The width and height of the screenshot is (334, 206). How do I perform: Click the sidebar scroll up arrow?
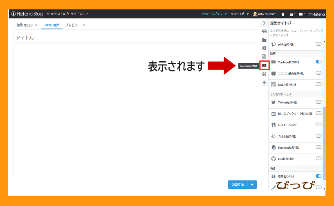pyautogui.click(x=324, y=42)
